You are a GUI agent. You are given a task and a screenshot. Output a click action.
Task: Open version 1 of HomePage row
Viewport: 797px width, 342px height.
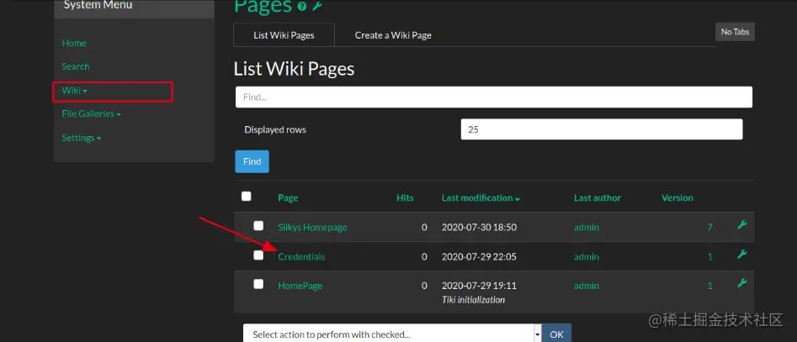point(710,286)
